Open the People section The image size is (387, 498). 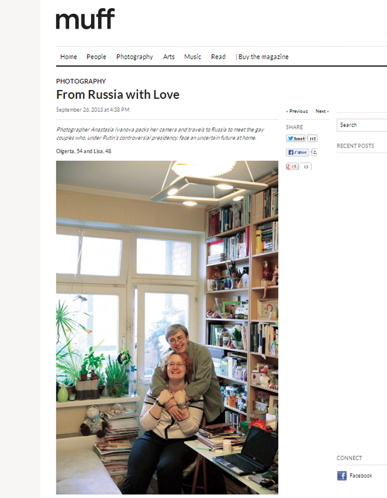tap(96, 57)
